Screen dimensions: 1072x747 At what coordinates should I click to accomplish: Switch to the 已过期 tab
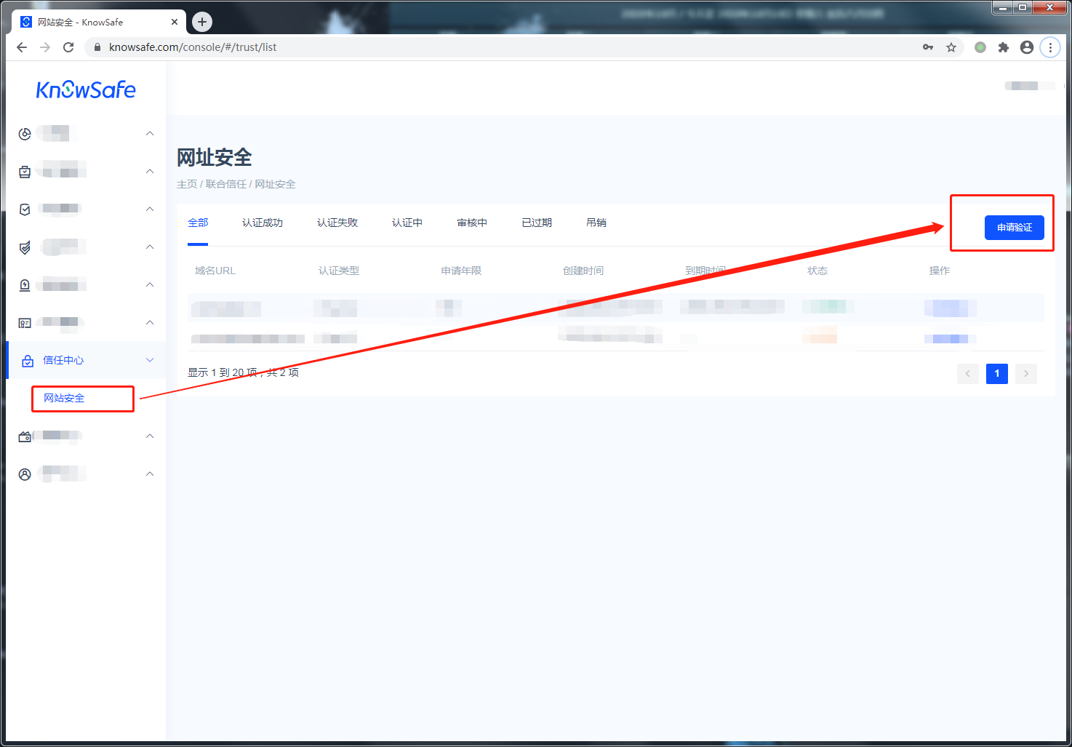point(537,223)
